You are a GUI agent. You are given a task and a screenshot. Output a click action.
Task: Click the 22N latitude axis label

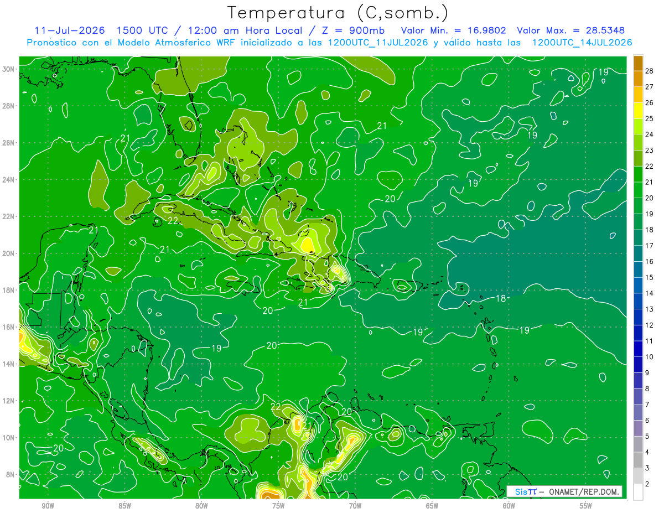(9, 216)
